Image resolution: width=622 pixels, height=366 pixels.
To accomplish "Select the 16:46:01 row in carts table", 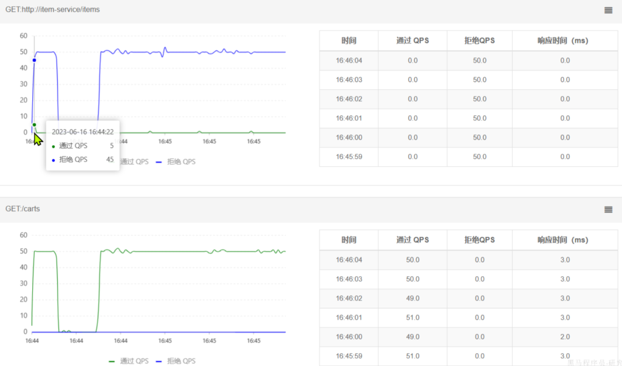I will coord(349,317).
